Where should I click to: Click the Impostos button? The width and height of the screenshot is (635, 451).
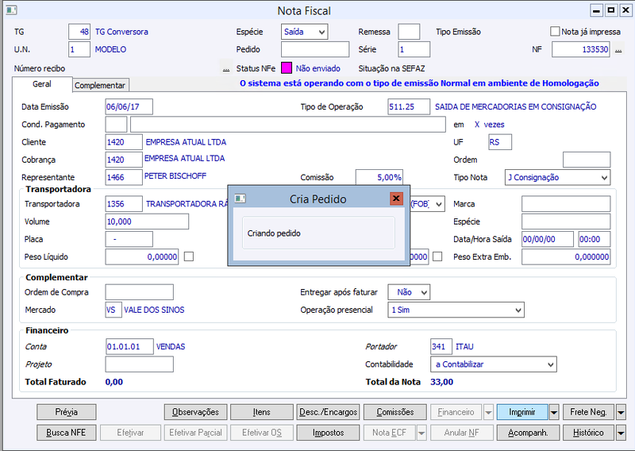(x=328, y=433)
